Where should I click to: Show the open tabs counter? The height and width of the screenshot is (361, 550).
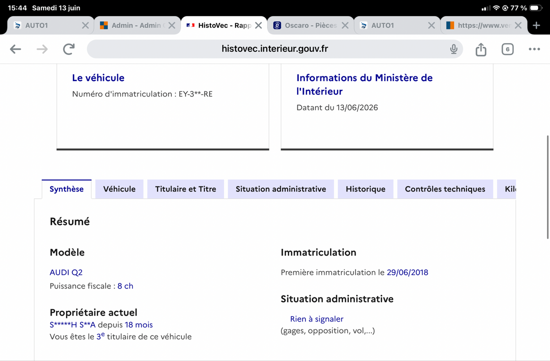click(507, 49)
